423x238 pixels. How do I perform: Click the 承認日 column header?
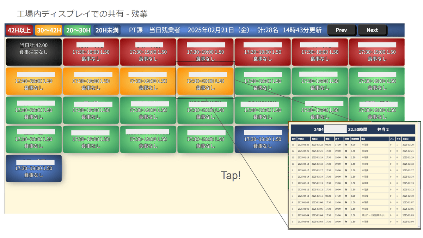(x=408, y=139)
